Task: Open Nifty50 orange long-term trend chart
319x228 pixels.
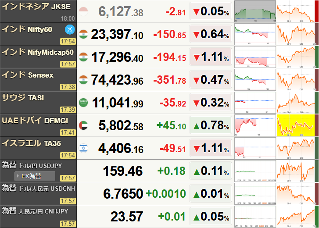Action: (x=296, y=34)
